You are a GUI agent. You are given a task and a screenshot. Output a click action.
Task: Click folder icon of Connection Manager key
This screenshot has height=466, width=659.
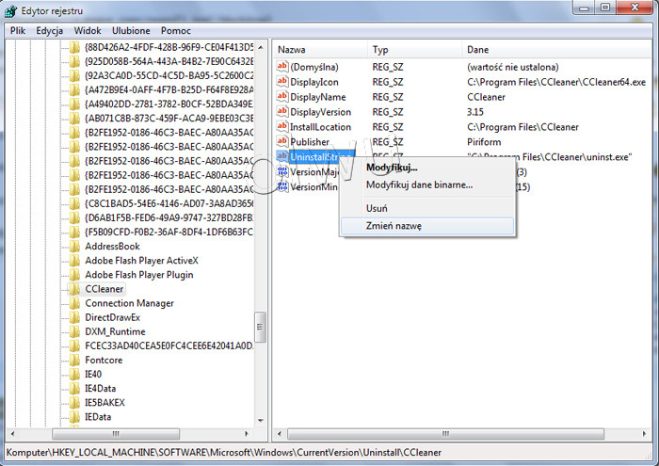point(74,303)
